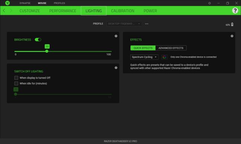Select Quick Effects button
This screenshot has height=144, width=241.
coord(143,48)
